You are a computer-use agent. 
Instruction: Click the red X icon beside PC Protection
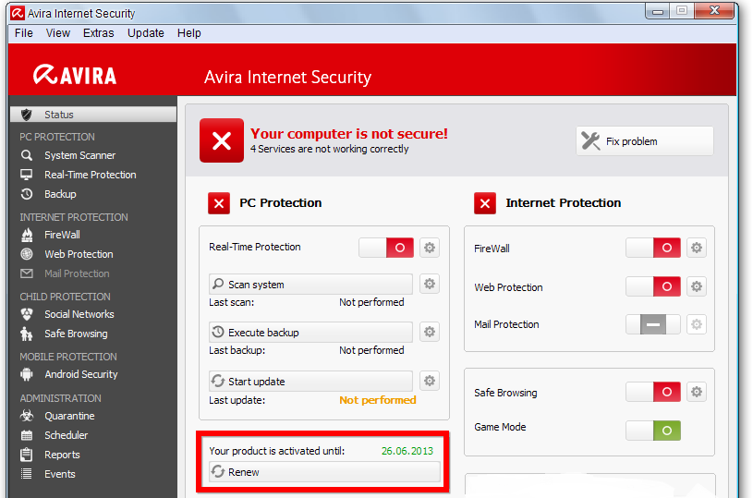click(x=219, y=203)
